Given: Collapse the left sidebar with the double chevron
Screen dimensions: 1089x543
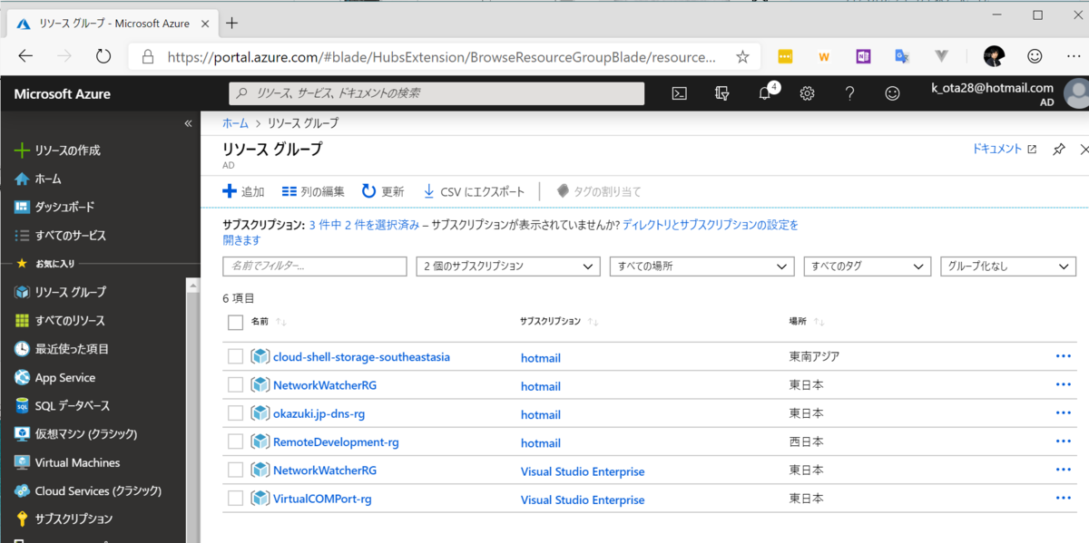Looking at the screenshot, I should pos(188,123).
